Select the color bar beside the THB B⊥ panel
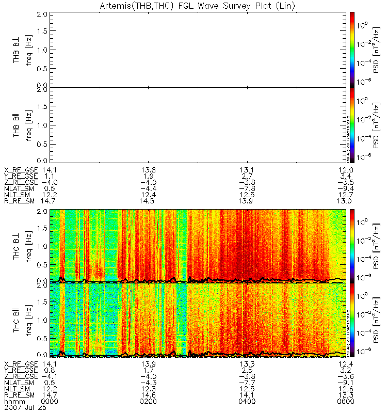This screenshot has width=387, height=413. (x=352, y=50)
